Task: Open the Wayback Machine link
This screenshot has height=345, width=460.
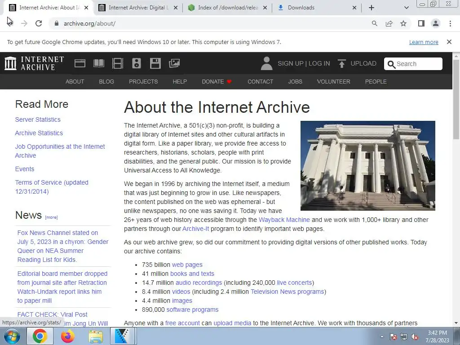Action: (x=284, y=220)
